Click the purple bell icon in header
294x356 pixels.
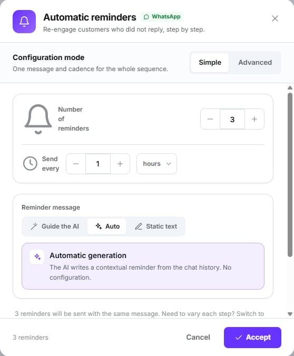(x=24, y=22)
